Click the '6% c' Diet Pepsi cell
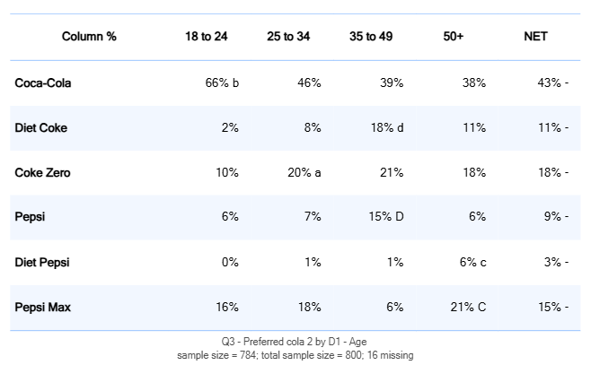591x365 pixels. [x=472, y=262]
